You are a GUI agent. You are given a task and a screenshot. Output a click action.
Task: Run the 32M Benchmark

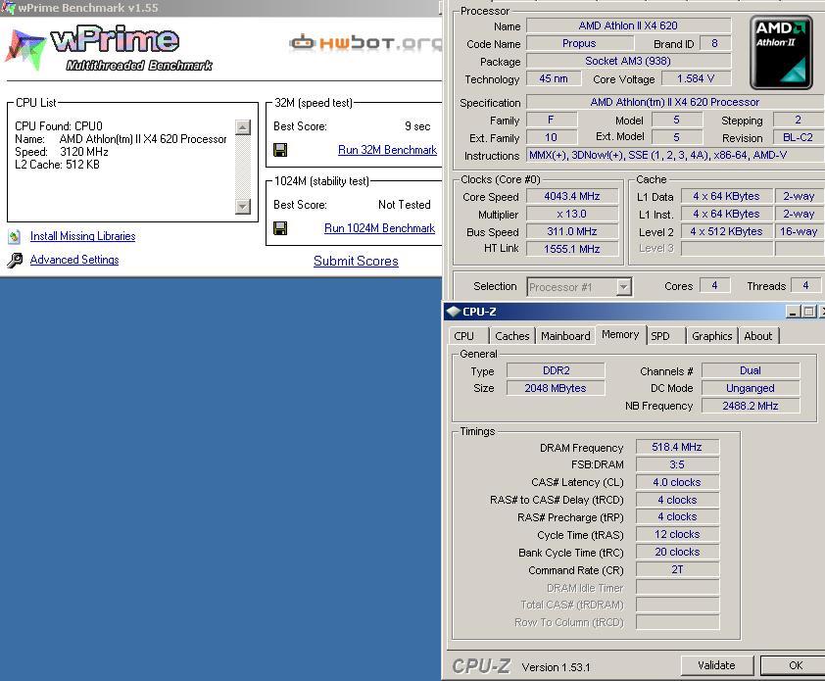(x=387, y=150)
